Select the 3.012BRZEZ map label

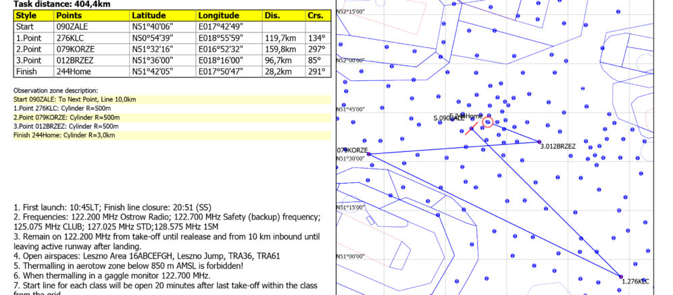559,146
